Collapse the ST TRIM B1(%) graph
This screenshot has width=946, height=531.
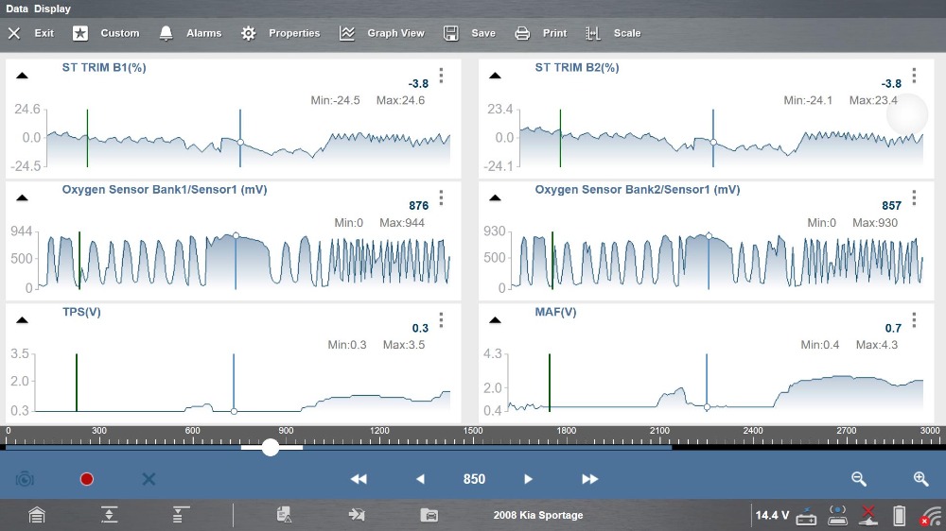[22, 76]
